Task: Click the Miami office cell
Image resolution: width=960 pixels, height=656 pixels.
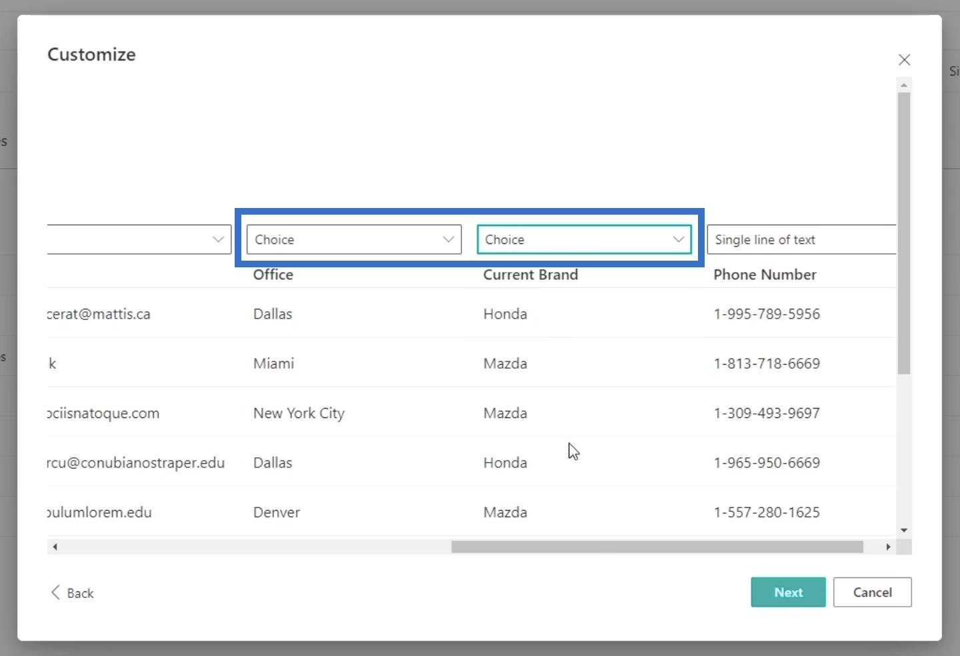Action: (273, 363)
